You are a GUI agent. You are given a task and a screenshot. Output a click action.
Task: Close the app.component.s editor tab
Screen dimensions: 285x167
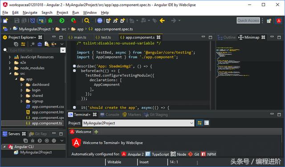pos(159,37)
